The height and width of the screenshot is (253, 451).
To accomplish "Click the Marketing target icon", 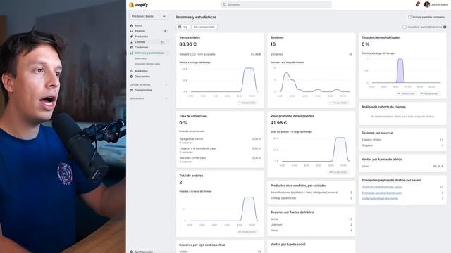I will pos(132,71).
